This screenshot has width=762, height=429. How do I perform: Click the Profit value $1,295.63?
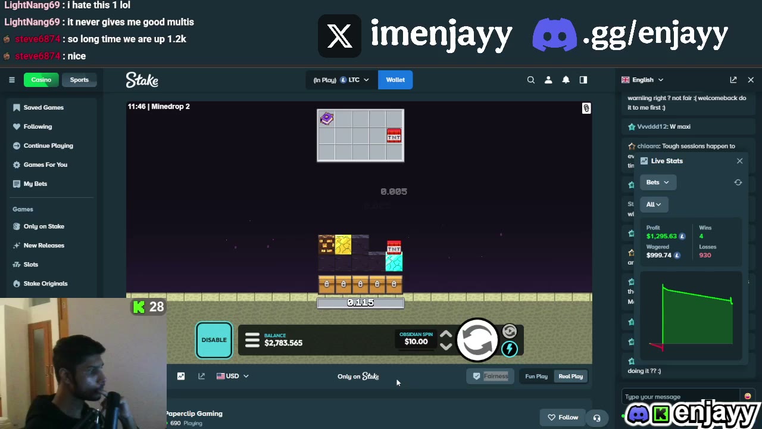coord(661,236)
